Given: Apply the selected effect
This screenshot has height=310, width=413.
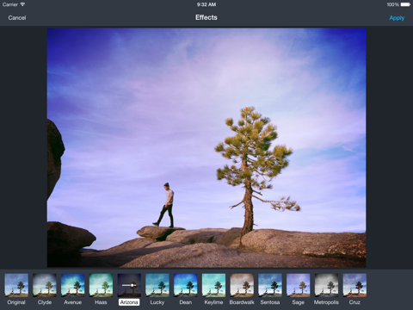Looking at the screenshot, I should click(397, 18).
